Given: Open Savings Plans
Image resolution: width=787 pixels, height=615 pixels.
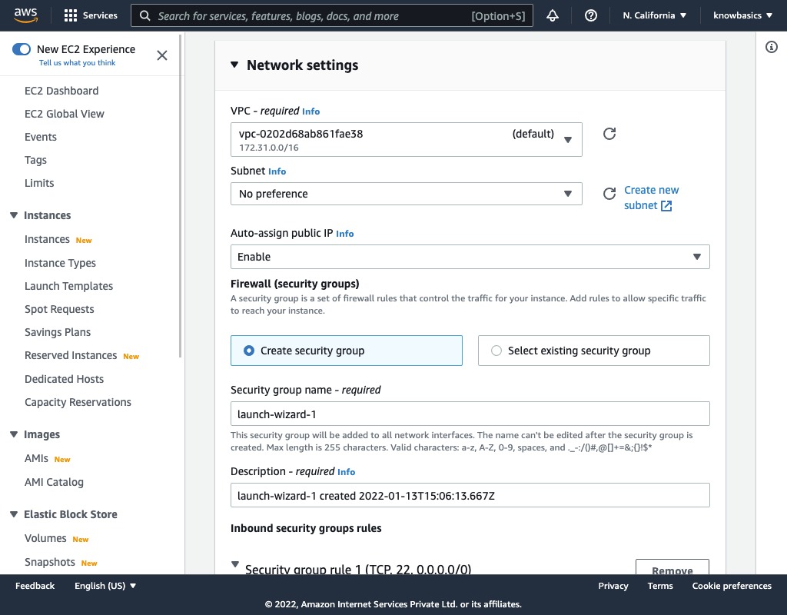Looking at the screenshot, I should 58,332.
